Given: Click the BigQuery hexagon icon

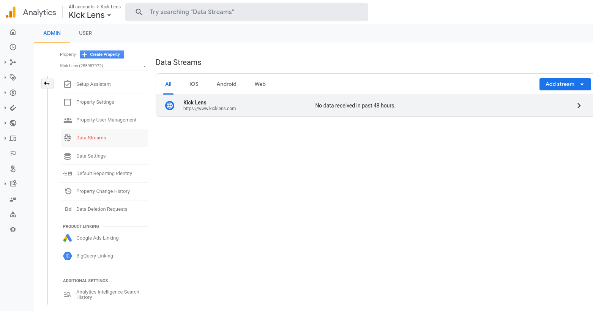Looking at the screenshot, I should click(68, 256).
